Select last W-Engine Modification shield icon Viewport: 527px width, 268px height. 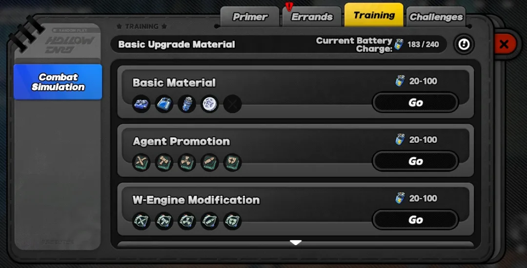[233, 221]
